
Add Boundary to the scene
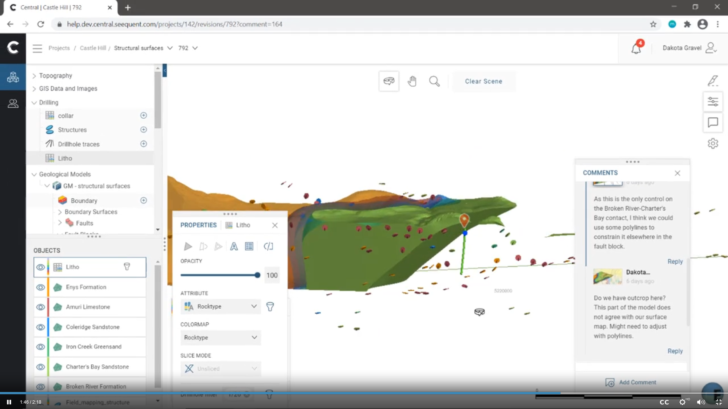[144, 200]
